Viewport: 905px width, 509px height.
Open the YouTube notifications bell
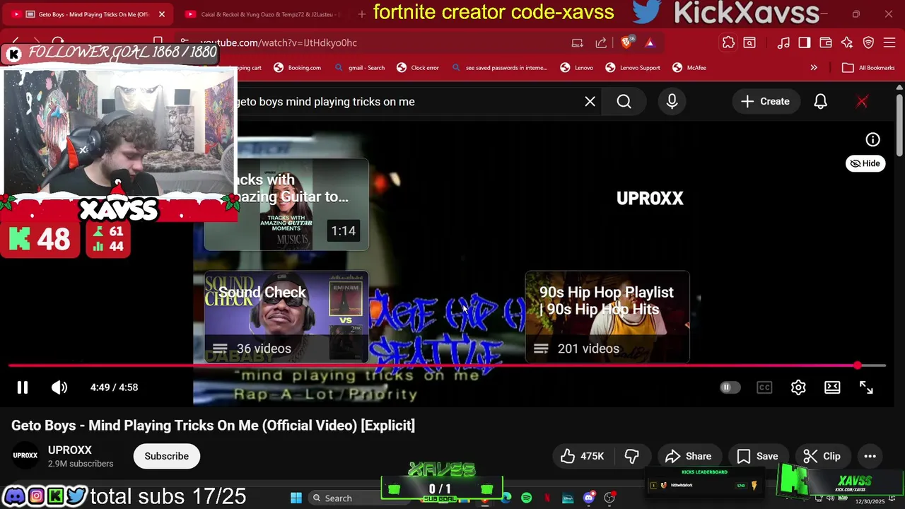coord(820,101)
